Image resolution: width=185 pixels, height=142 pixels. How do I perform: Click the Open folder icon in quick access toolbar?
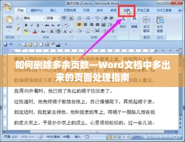click(30, 45)
